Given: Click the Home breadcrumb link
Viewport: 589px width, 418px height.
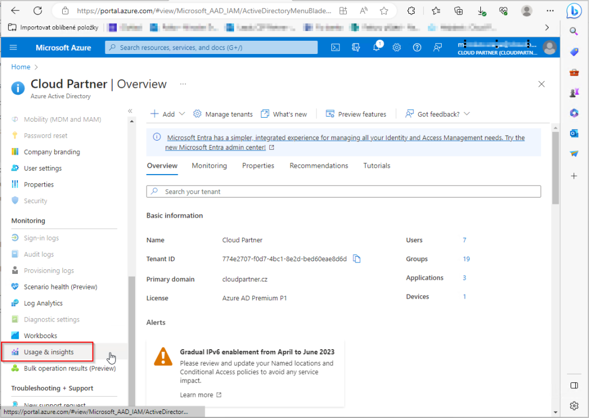Looking at the screenshot, I should [x=21, y=67].
